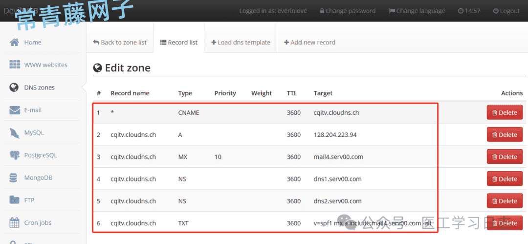The width and height of the screenshot is (528, 244).
Task: Click the Change language link
Action: 417,11
